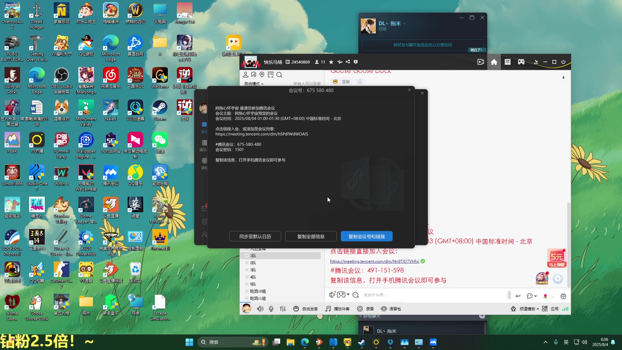Image resolution: width=622 pixels, height=350 pixels.
Task: Open the 语音包 voice pack
Action: pyautogui.click(x=391, y=309)
